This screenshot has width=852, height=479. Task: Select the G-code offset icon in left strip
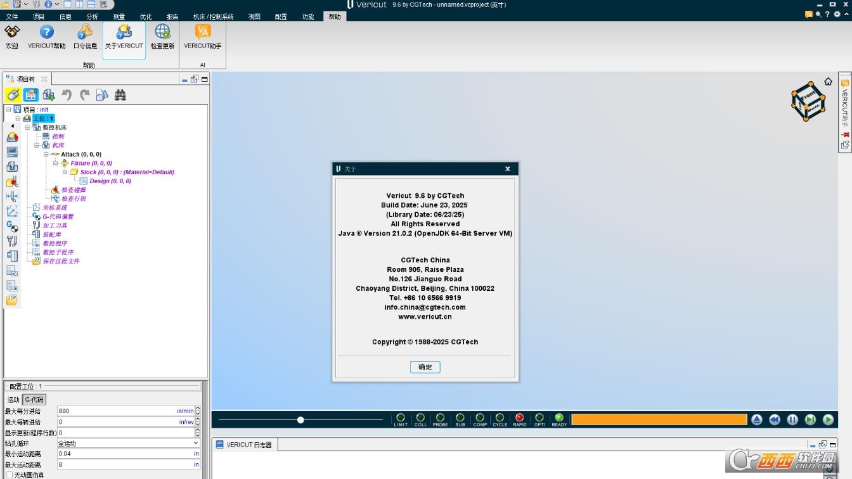pos(12,226)
